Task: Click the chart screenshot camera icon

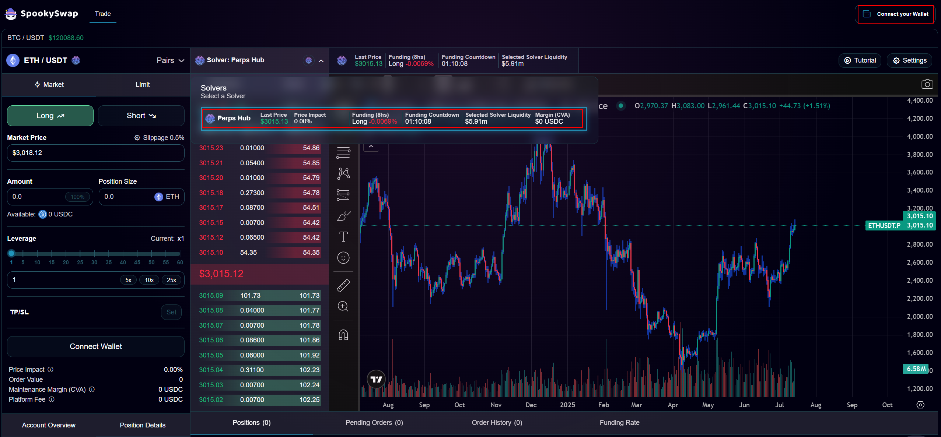Action: click(x=927, y=84)
